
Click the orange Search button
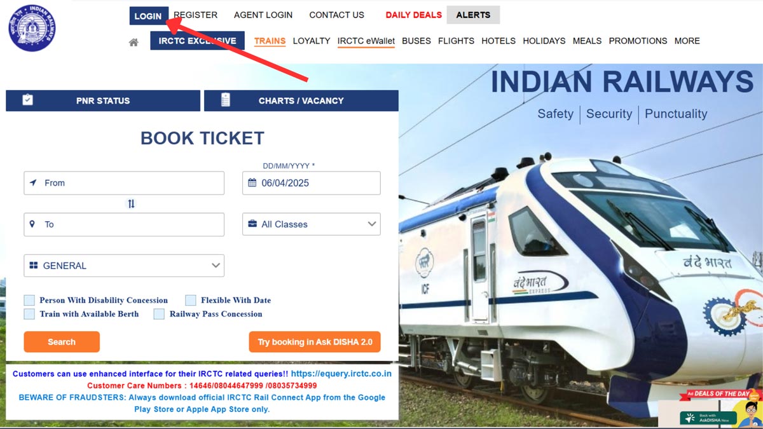[x=62, y=342]
